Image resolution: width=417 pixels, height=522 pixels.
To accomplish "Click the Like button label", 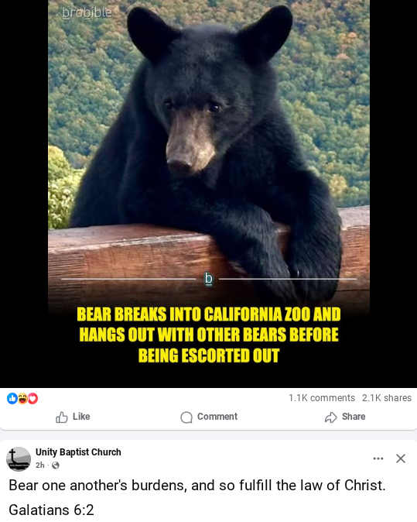I will [x=81, y=417].
